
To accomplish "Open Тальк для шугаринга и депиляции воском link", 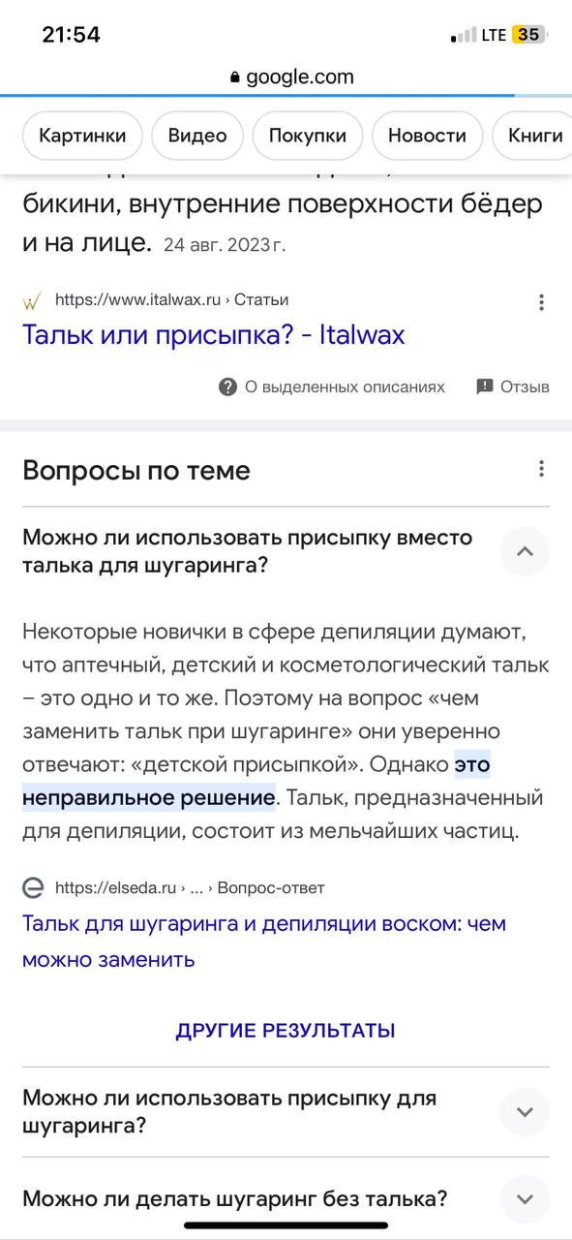I will [264, 942].
